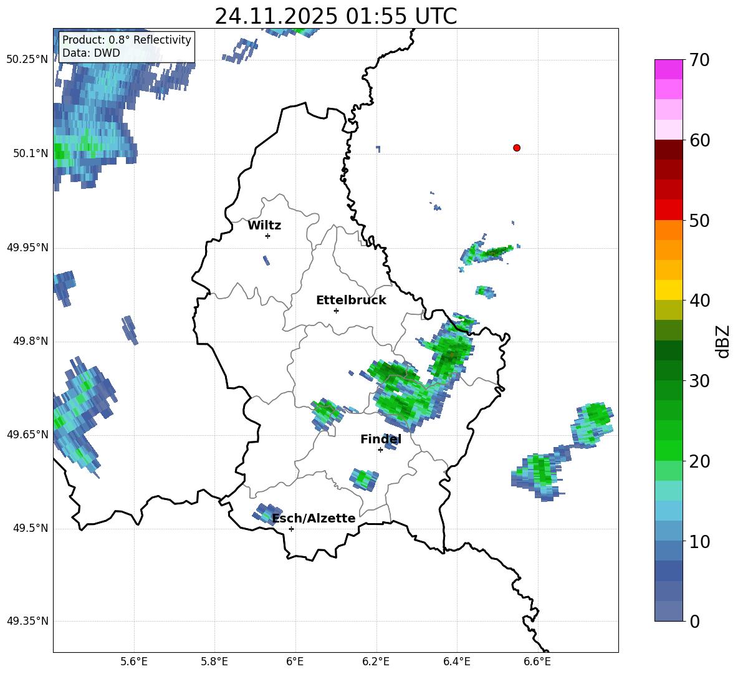Click the colorbar value 70
Image resolution: width=738 pixels, height=674 pixels.
(700, 60)
